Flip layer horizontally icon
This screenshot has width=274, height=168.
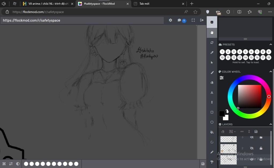coord(242,132)
